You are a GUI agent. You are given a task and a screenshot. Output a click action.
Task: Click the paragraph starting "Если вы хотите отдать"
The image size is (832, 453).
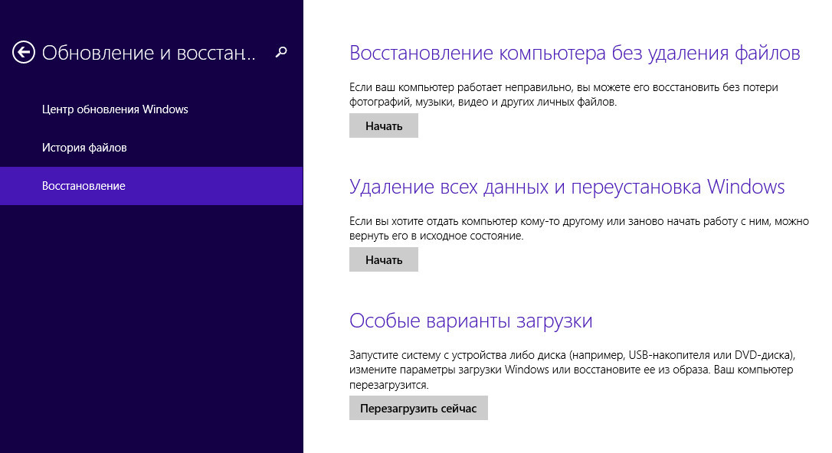point(578,229)
